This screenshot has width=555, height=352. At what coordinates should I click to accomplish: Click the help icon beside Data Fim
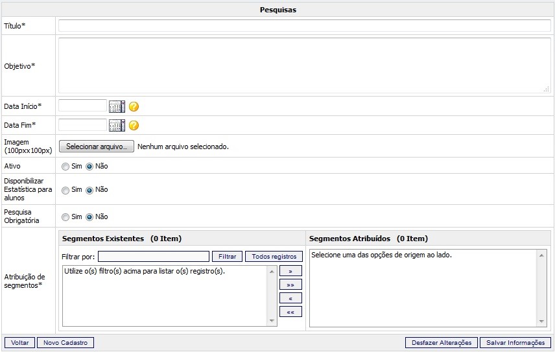pos(134,126)
